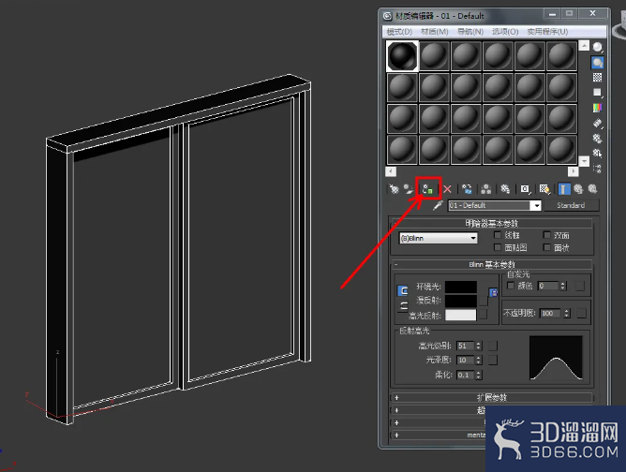Enable the 线框 wireframe checkbox
This screenshot has width=626, height=472.
498,235
